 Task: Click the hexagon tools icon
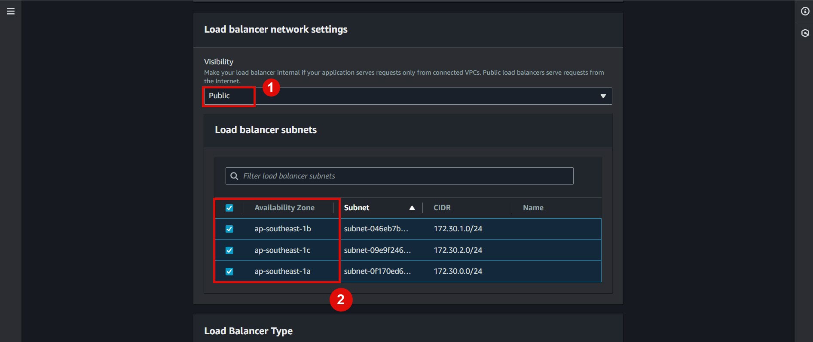click(x=805, y=33)
